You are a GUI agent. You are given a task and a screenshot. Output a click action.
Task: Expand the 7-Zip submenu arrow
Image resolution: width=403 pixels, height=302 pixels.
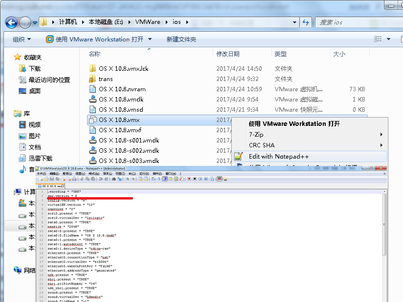pyautogui.click(x=381, y=134)
